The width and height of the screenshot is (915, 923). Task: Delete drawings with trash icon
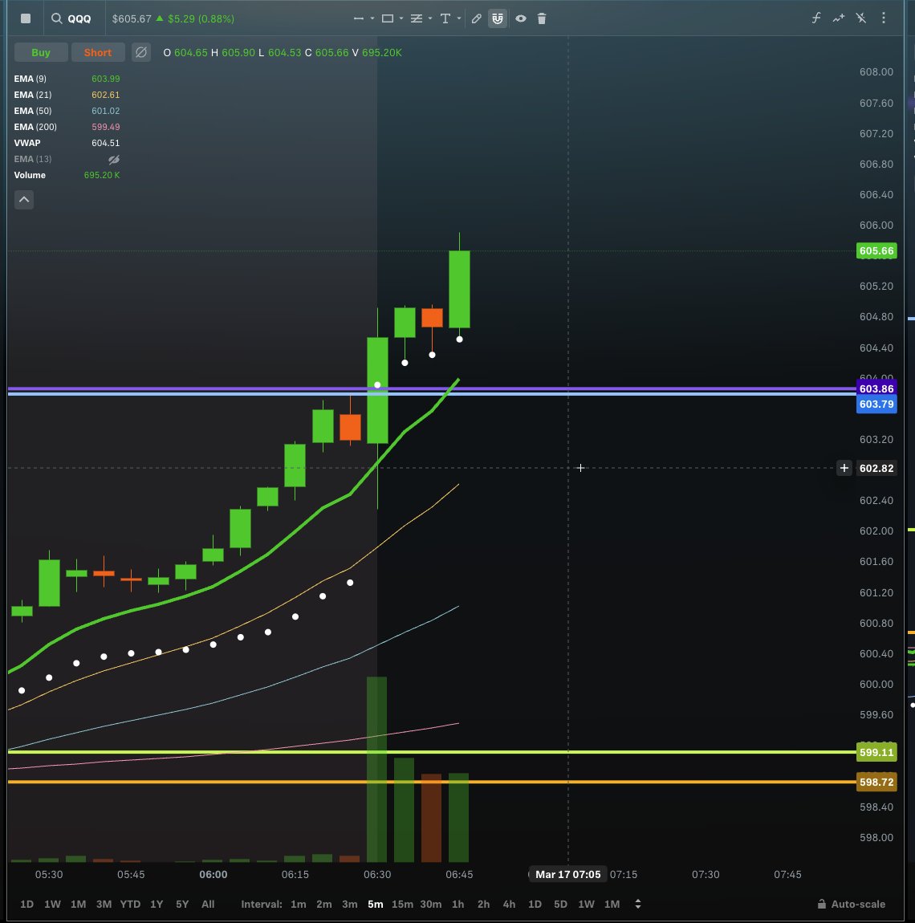point(542,18)
